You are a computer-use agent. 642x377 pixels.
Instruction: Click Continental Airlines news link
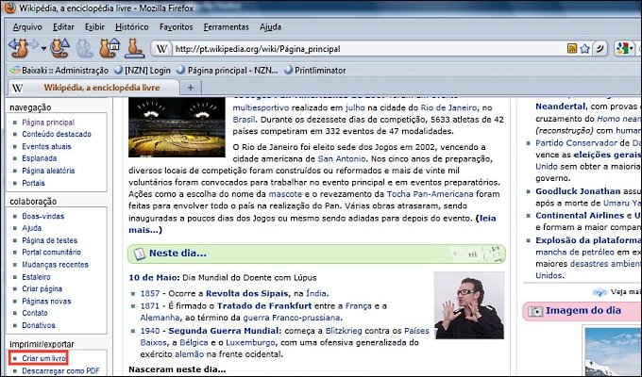click(580, 216)
